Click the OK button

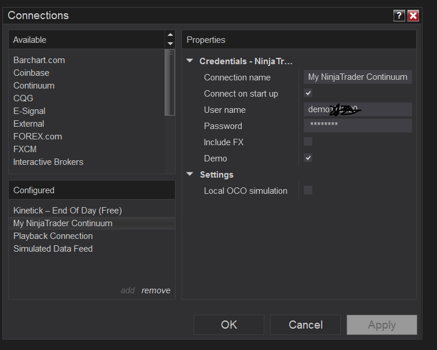pos(229,325)
